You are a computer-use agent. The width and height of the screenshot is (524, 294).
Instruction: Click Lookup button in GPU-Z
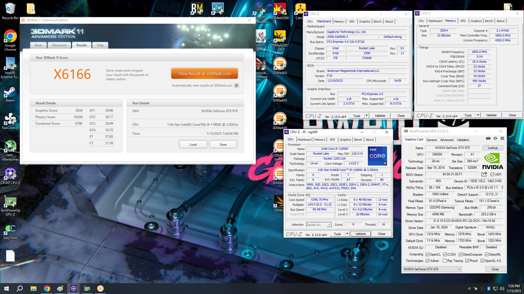[493, 148]
